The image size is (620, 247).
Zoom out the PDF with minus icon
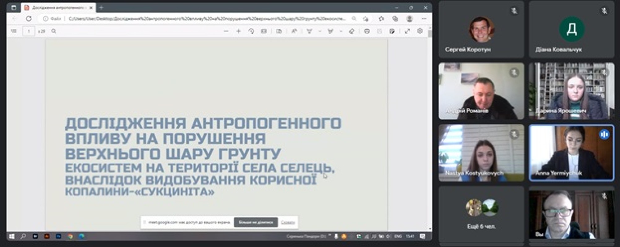(x=226, y=31)
